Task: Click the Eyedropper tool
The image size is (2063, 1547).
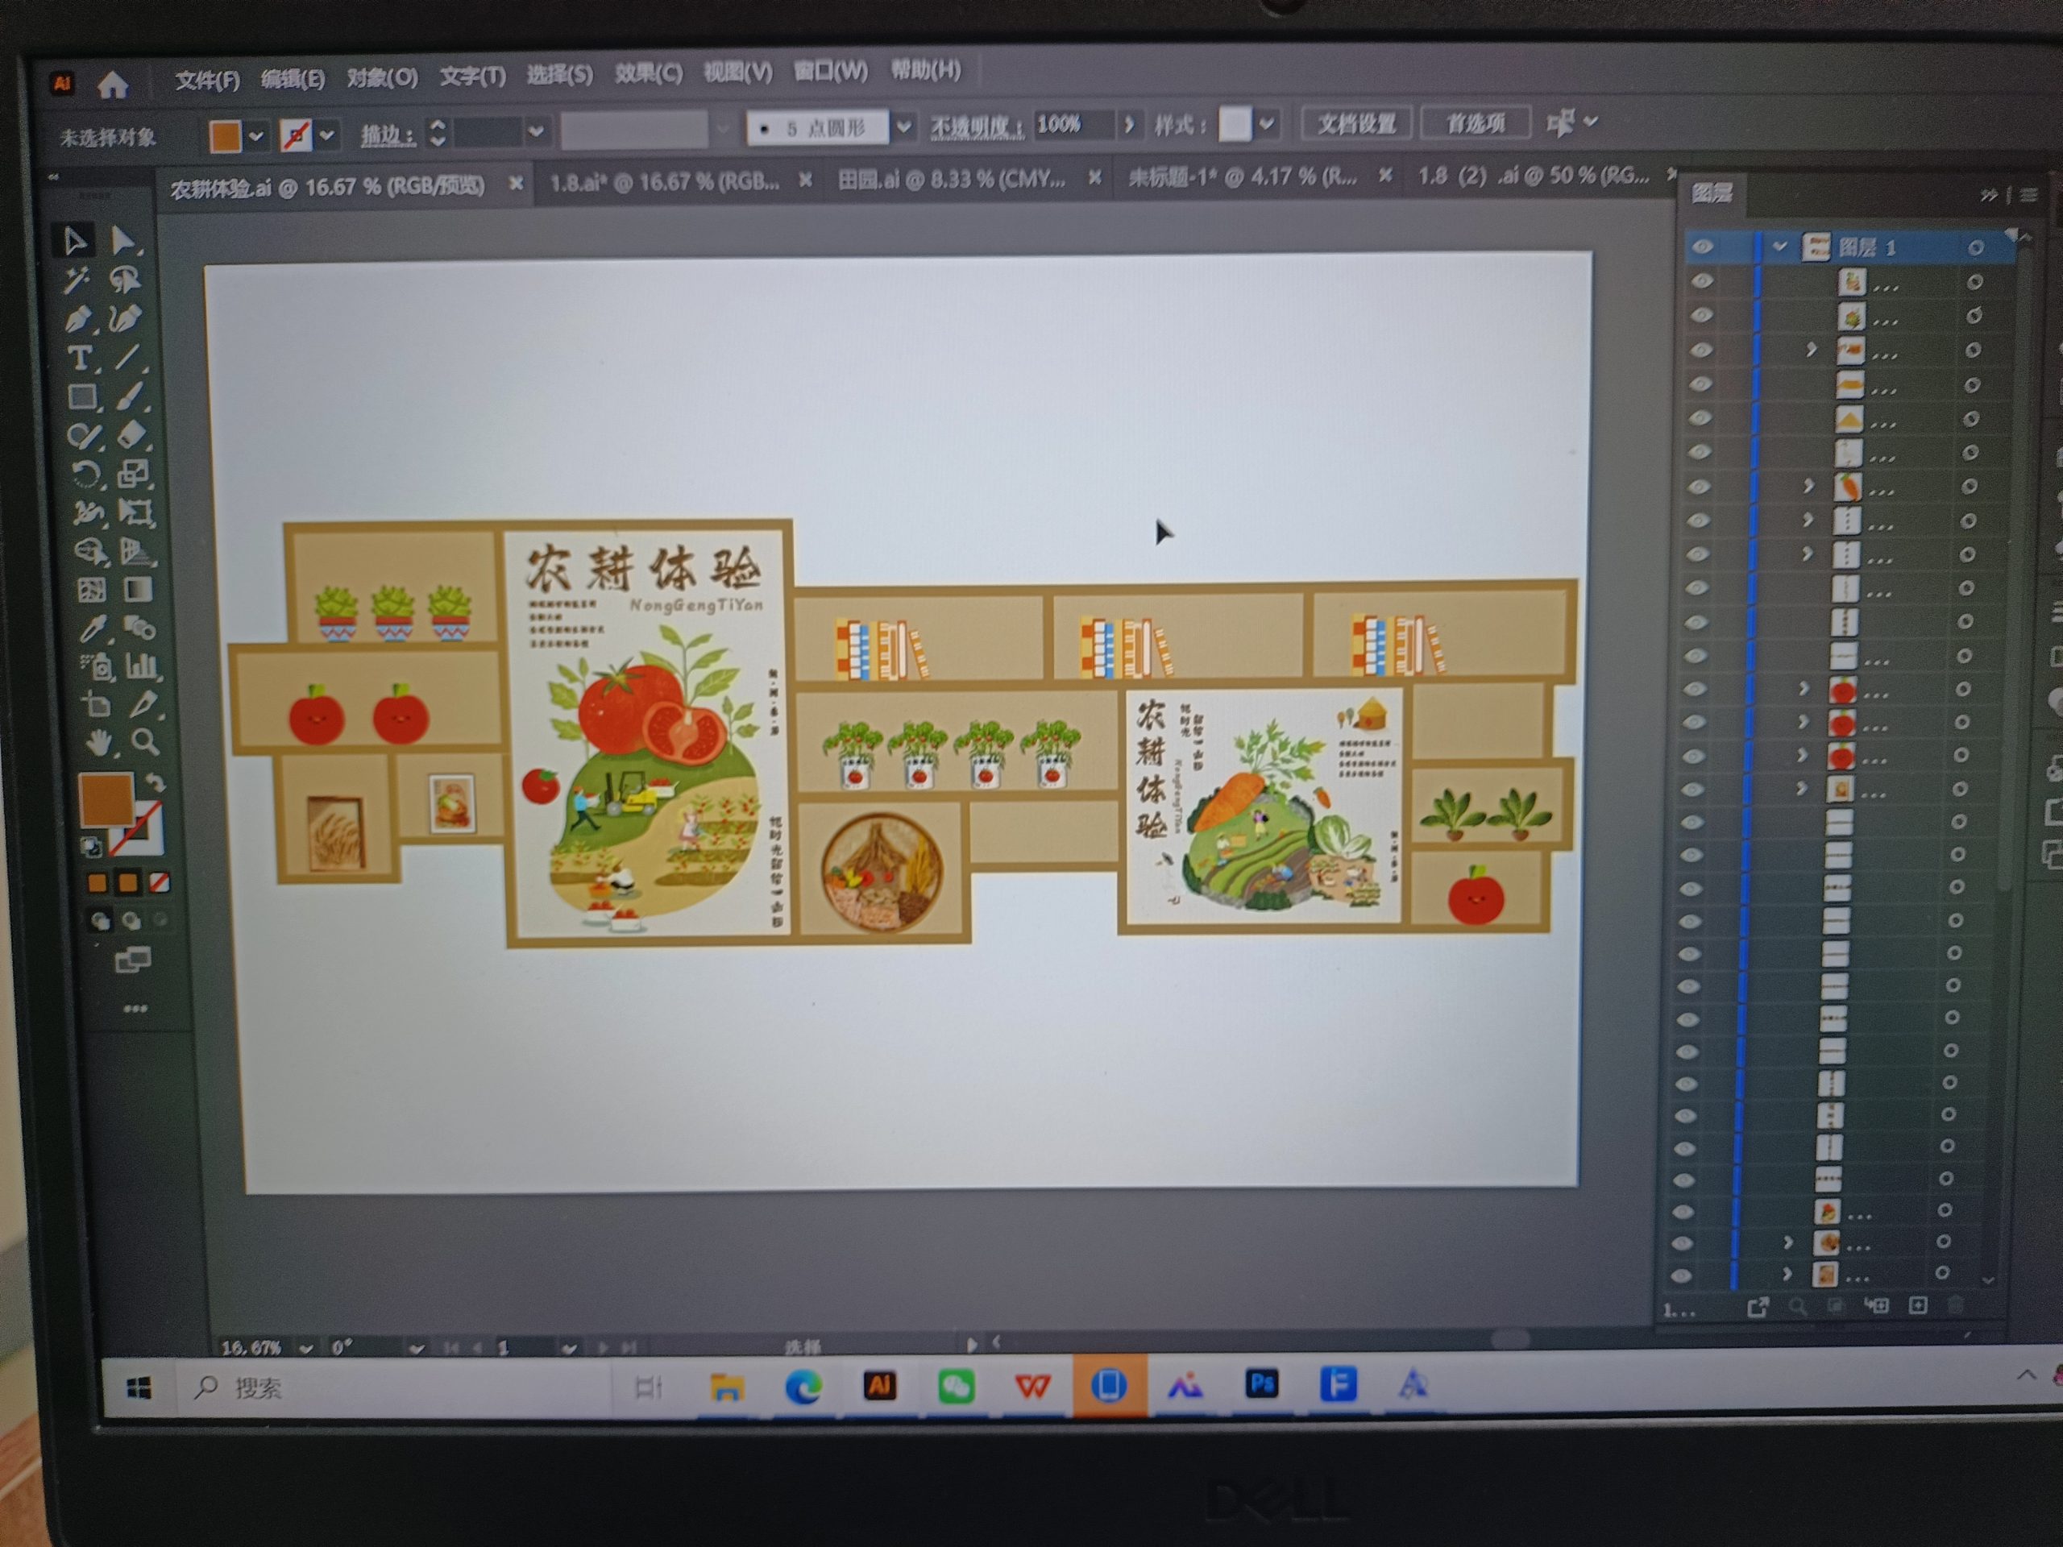Action: pos(93,628)
